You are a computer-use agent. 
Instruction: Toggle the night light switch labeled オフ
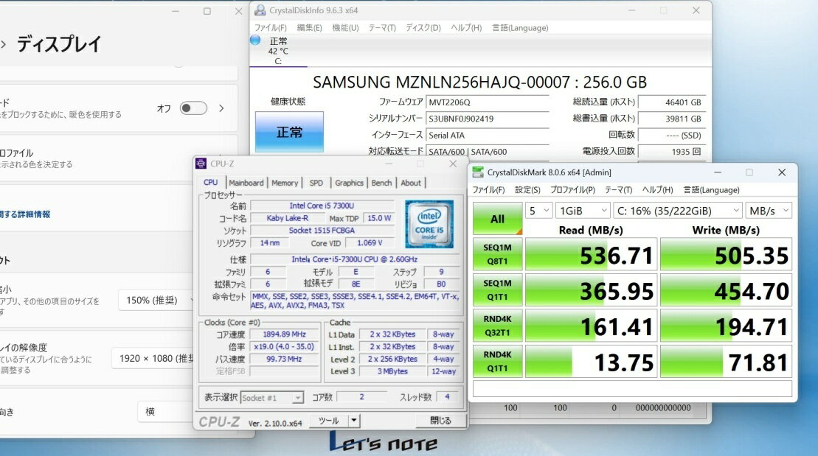(193, 108)
